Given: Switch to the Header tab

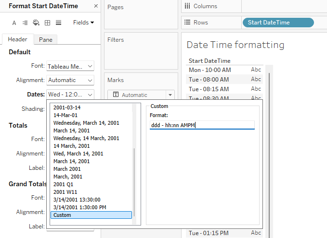Looking at the screenshot, I should click(x=17, y=39).
